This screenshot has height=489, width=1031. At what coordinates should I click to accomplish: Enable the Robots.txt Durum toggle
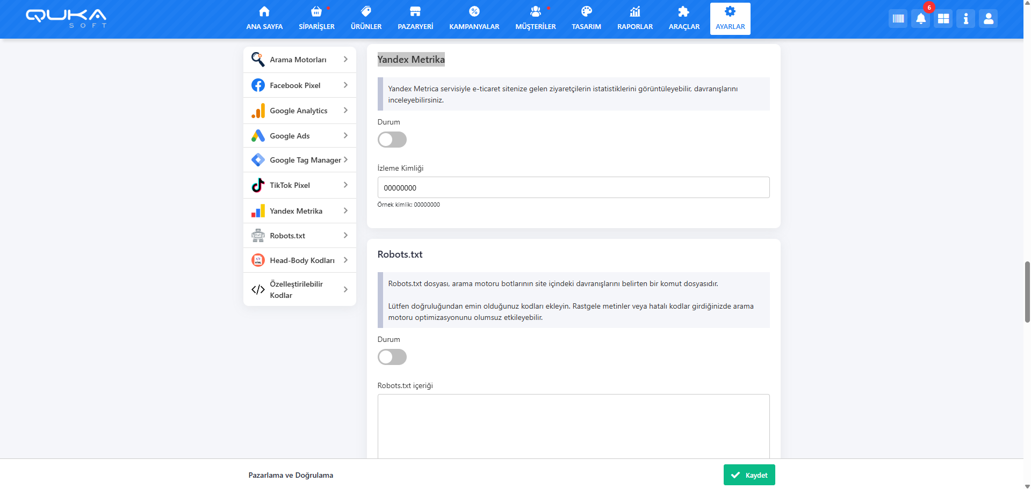pos(392,357)
